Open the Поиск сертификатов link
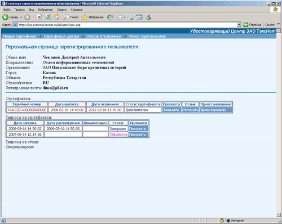This screenshot has width=282, height=224. pos(147,36)
